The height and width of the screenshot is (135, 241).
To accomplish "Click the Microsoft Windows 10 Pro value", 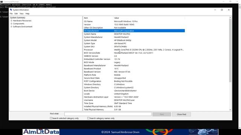I will pyautogui.click(x=126, y=21).
